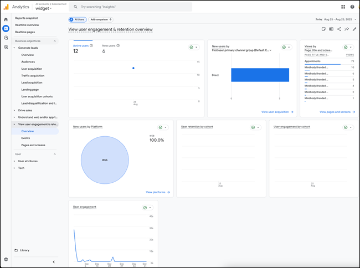
Task: Click the edit comparisons icon
Action: pos(331,29)
